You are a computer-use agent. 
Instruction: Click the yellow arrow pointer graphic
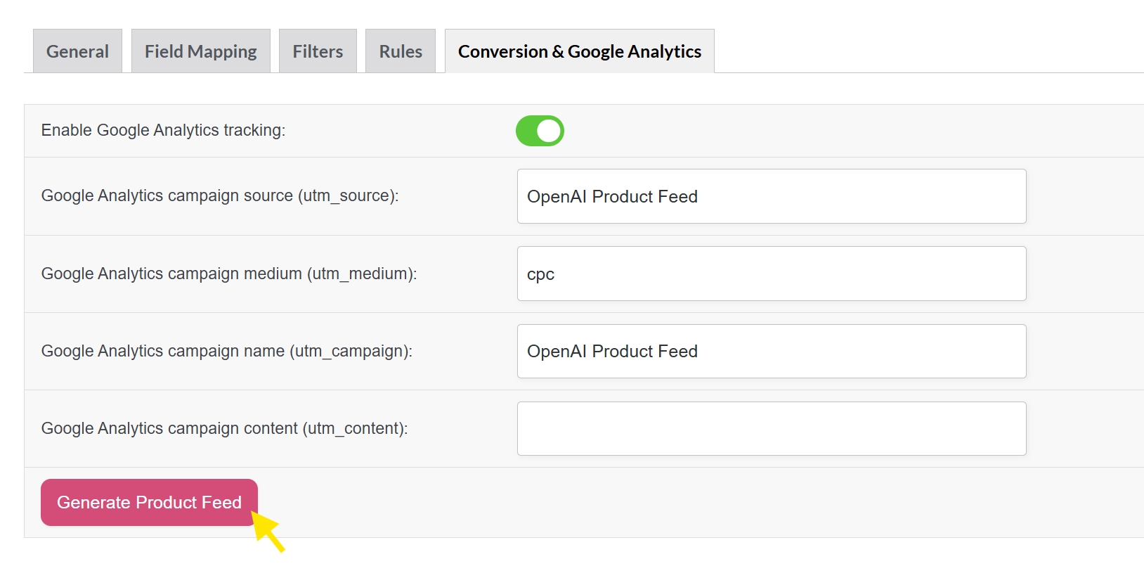click(x=268, y=532)
